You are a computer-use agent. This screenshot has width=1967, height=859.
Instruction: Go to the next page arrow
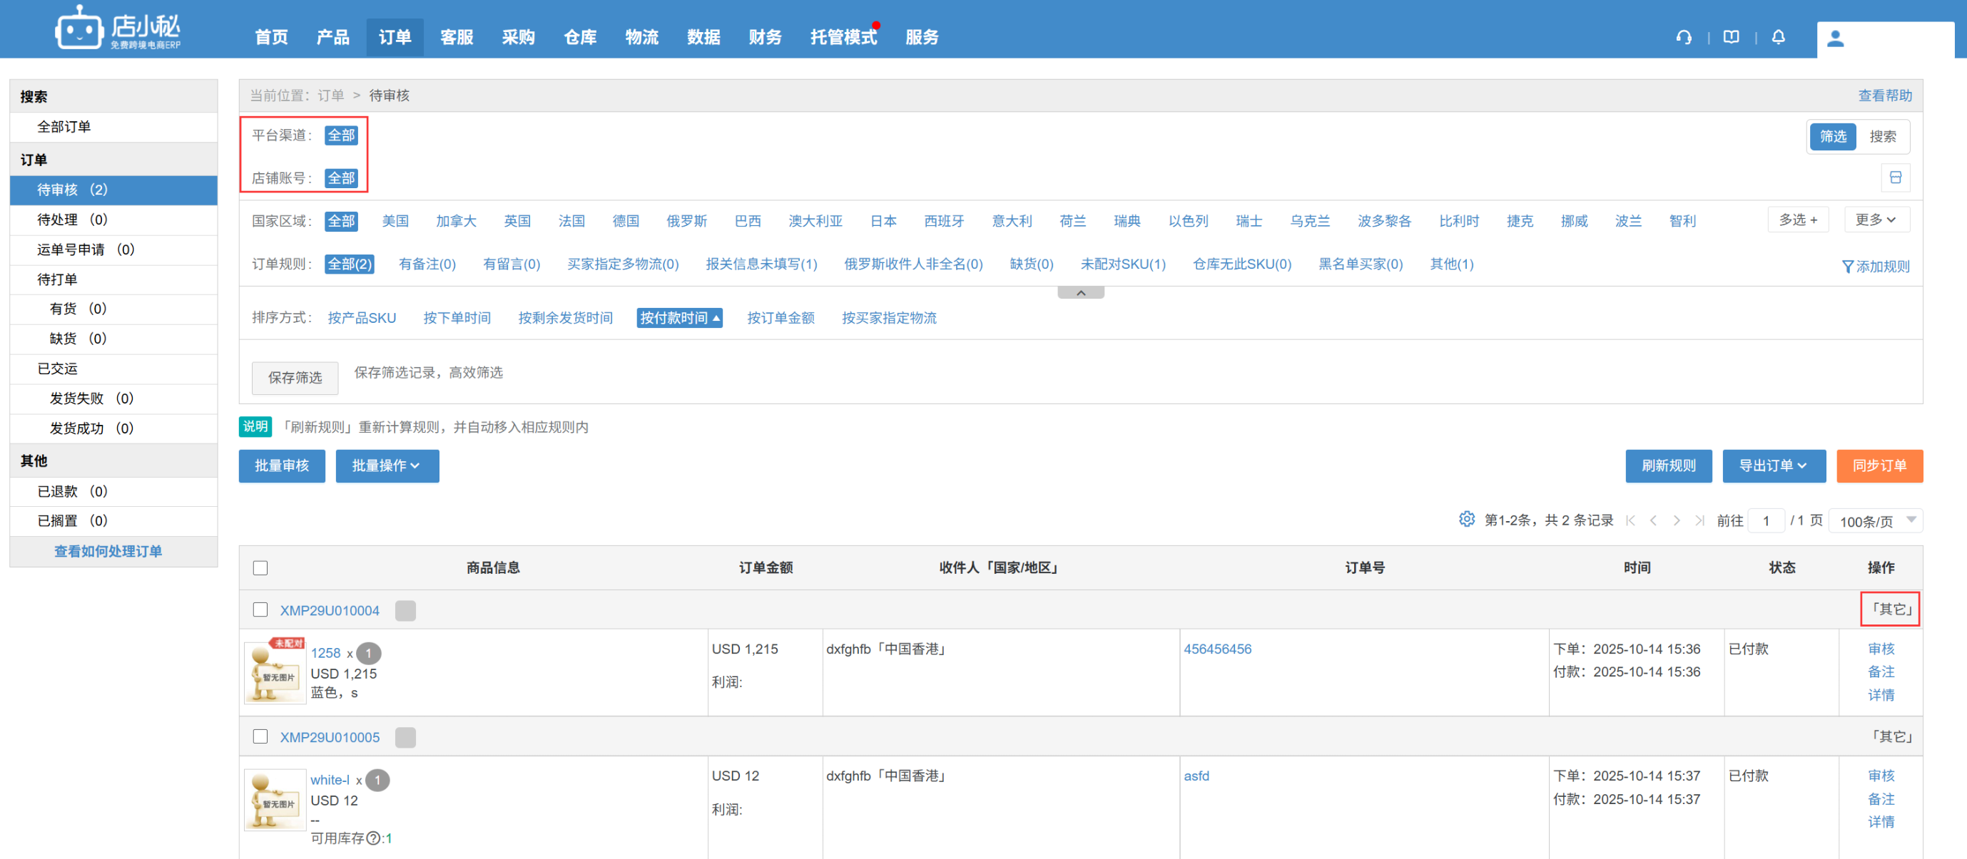tap(1676, 520)
